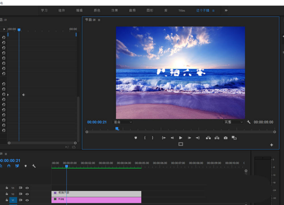
Task: Open the 完整 resolution dropdown
Action: pos(233,122)
